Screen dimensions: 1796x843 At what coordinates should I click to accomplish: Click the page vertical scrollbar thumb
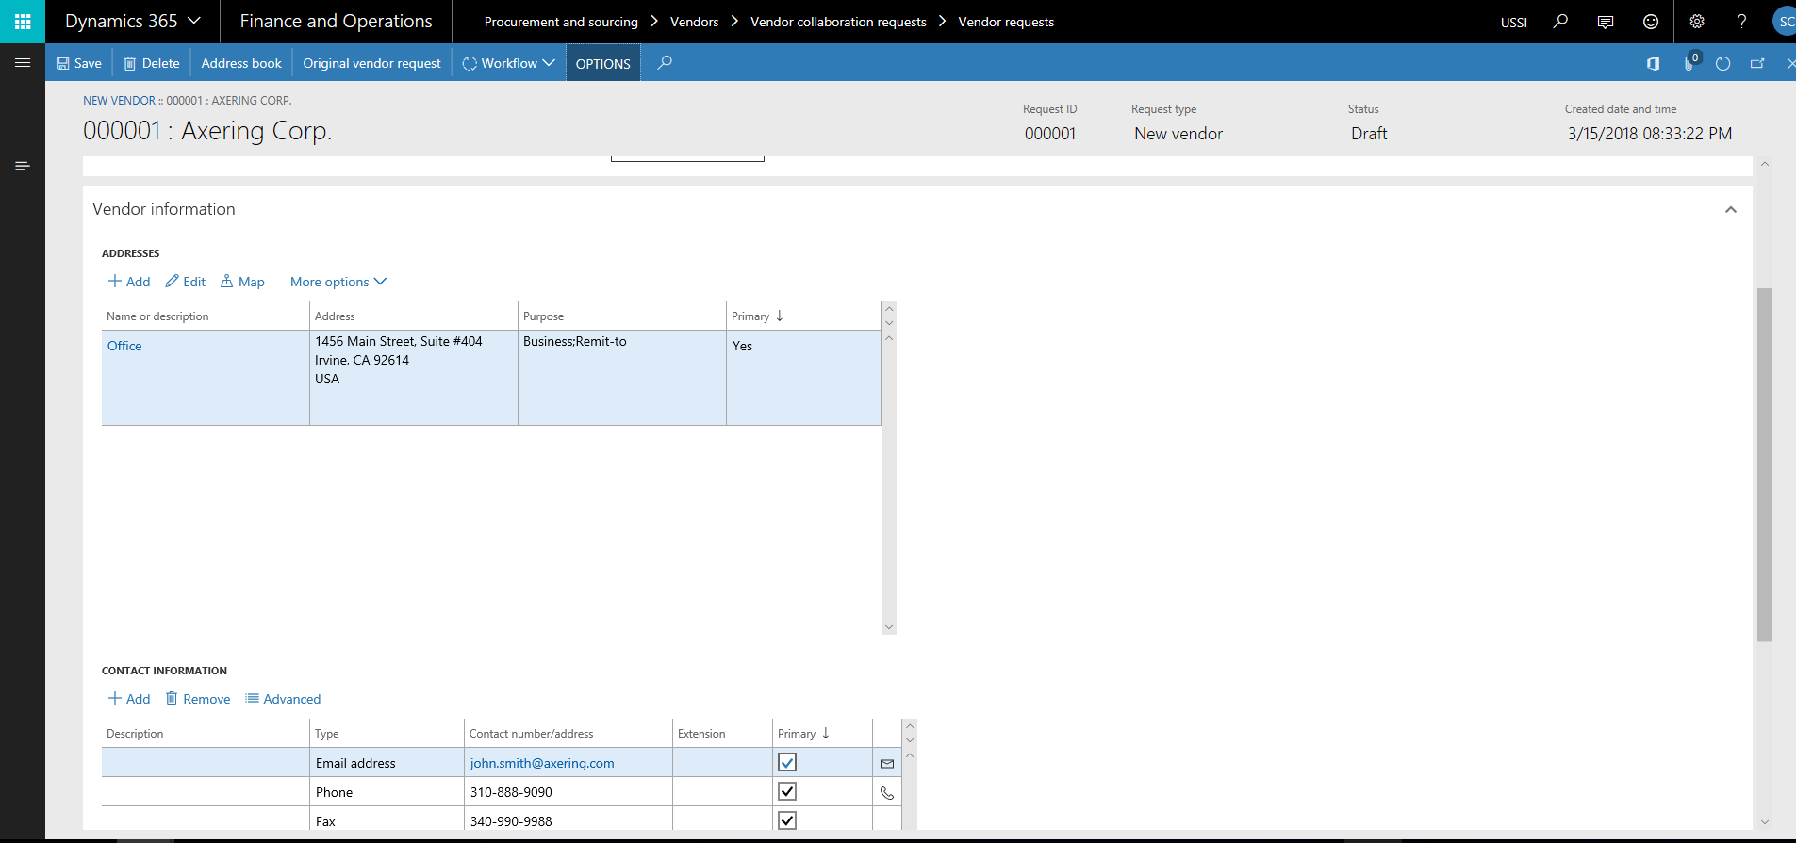pos(1764,464)
